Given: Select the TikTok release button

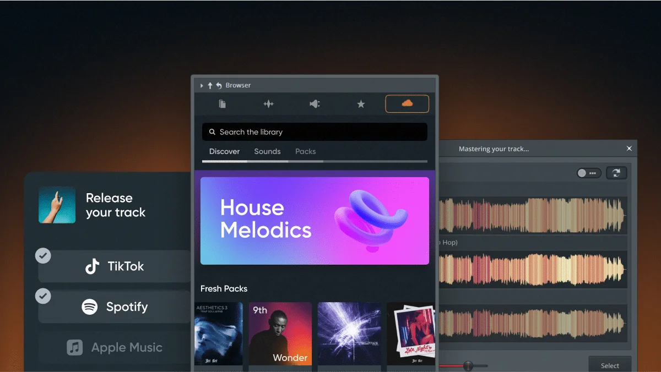Looking at the screenshot, I should [x=115, y=266].
